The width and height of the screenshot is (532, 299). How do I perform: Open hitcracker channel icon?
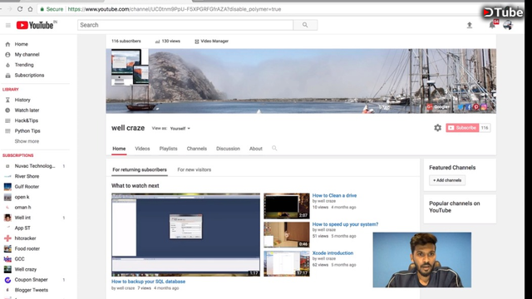7,238
